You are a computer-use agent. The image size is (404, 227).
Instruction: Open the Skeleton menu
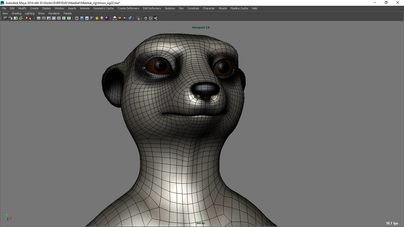(170, 8)
